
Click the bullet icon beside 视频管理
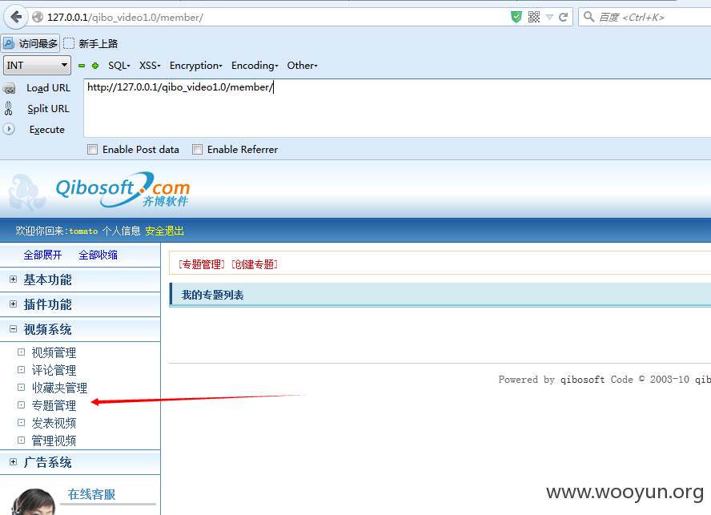pos(21,352)
